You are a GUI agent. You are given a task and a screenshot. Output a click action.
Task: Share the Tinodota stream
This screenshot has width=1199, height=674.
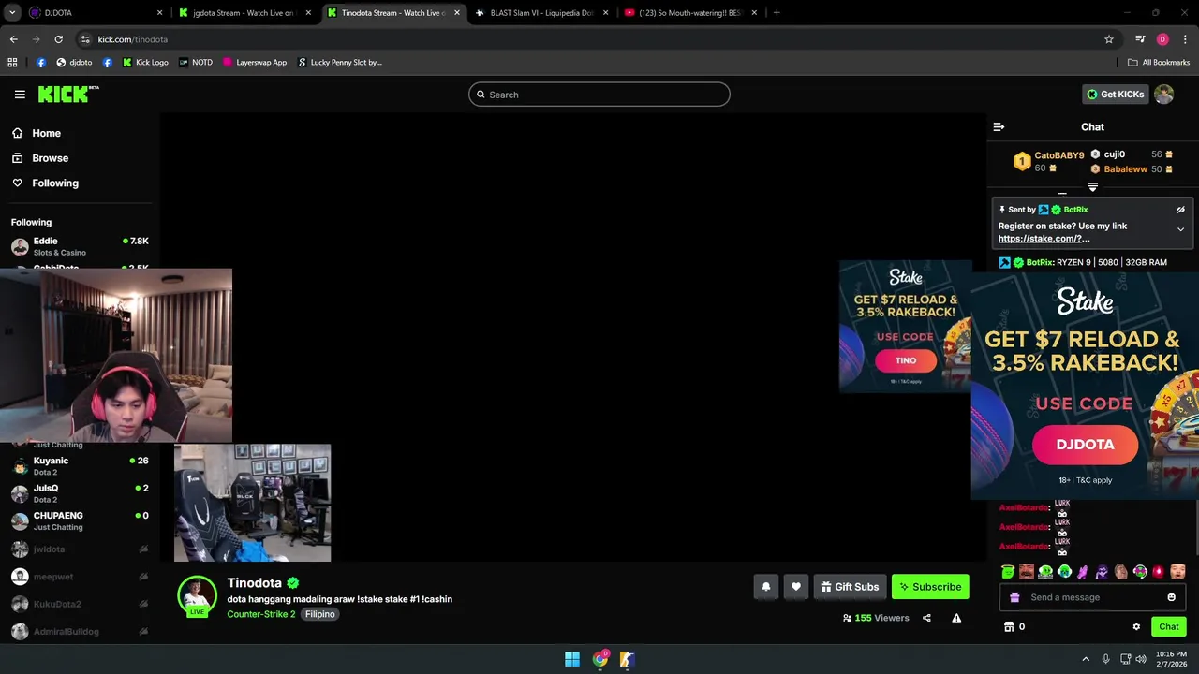click(926, 618)
